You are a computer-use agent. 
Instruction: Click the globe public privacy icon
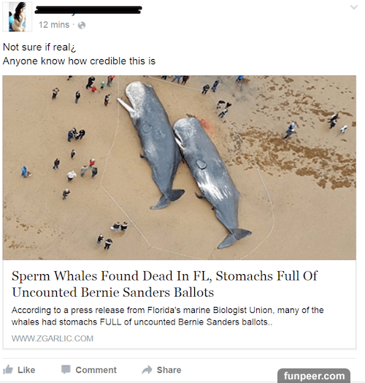(82, 25)
